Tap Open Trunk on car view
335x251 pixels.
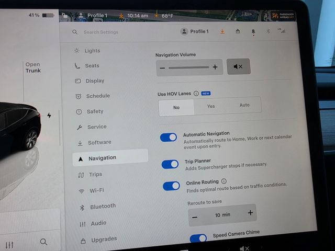coord(33,67)
